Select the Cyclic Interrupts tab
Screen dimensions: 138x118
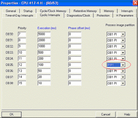(x=50, y=15)
